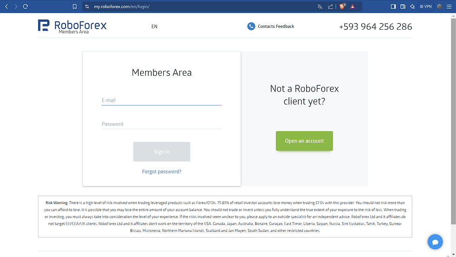The height and width of the screenshot is (257, 456).
Task: Click the phone number +593 964 256 286
Action: pos(376,26)
